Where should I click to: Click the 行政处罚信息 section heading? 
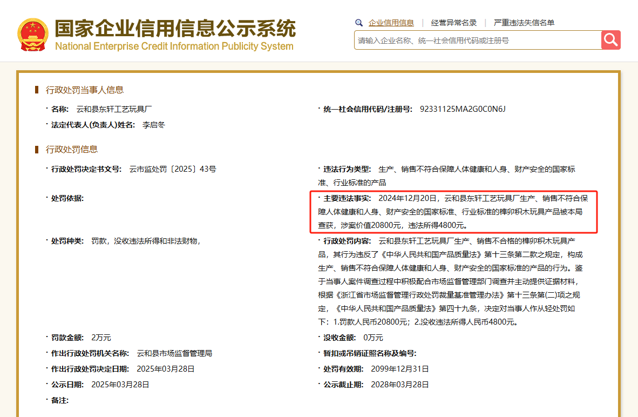72,150
